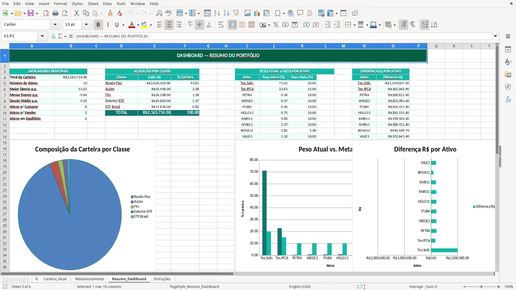Viewport: 516px width, 290px height.
Task: Expand the Background Color dropdown arrow
Action: [x=150, y=25]
